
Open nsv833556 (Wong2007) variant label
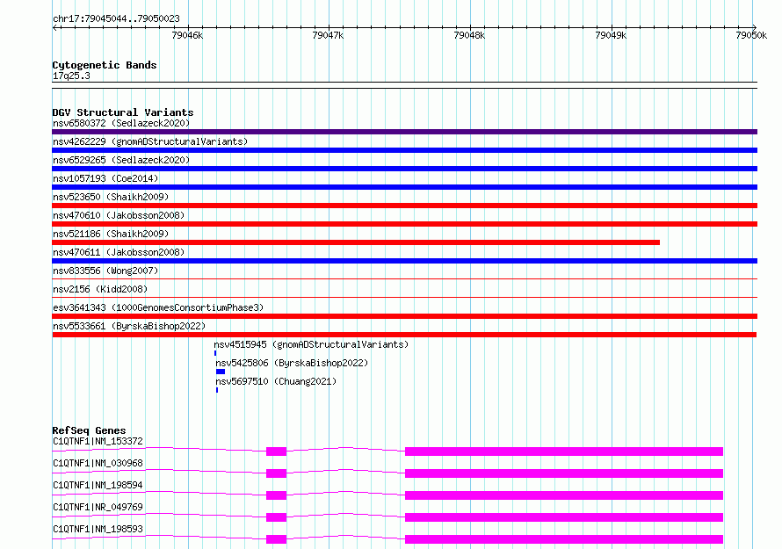point(105,271)
